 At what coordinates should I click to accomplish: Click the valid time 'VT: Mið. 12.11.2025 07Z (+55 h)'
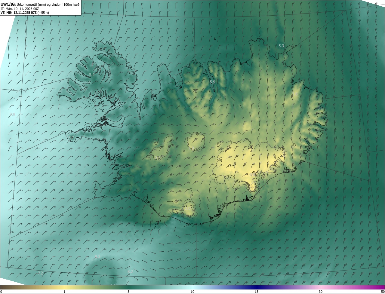tap(25, 13)
